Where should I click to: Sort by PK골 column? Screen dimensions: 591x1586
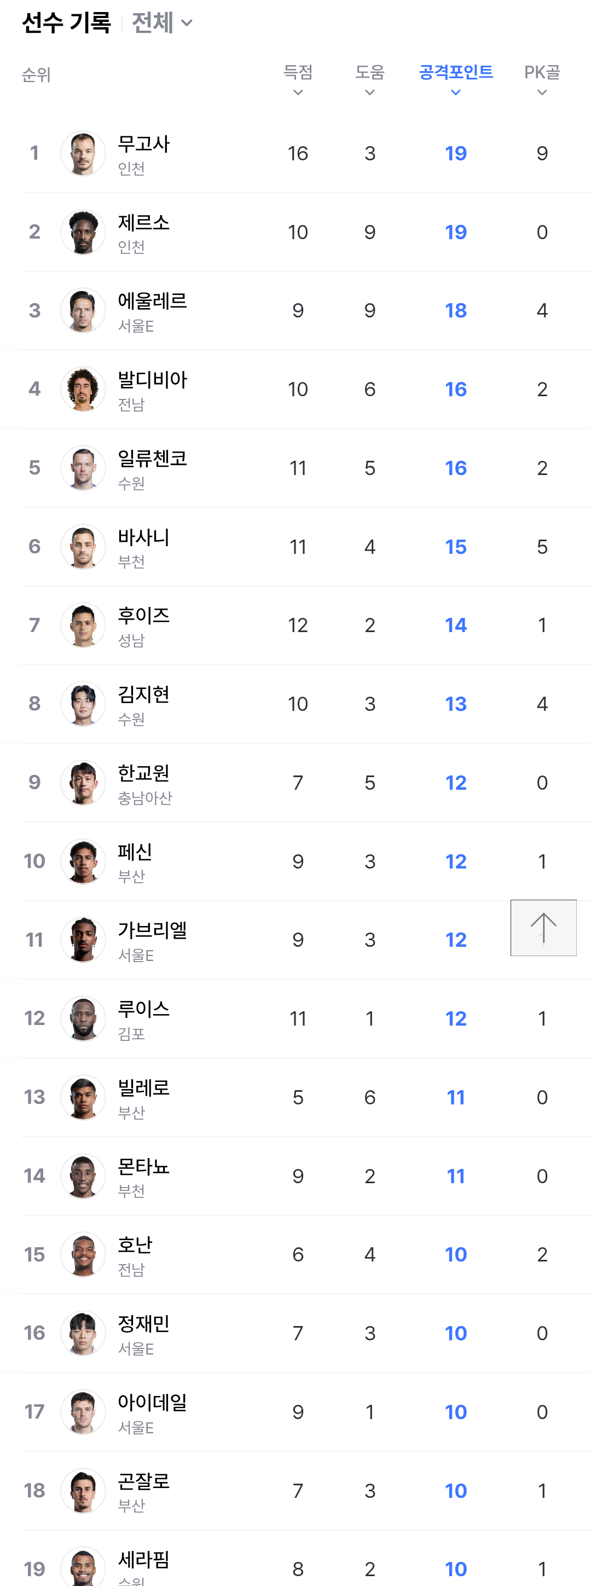pyautogui.click(x=542, y=79)
